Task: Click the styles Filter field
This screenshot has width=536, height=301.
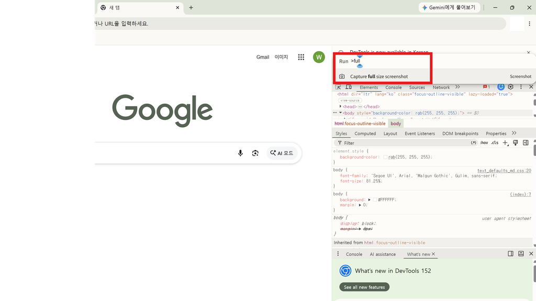Action: [405, 143]
